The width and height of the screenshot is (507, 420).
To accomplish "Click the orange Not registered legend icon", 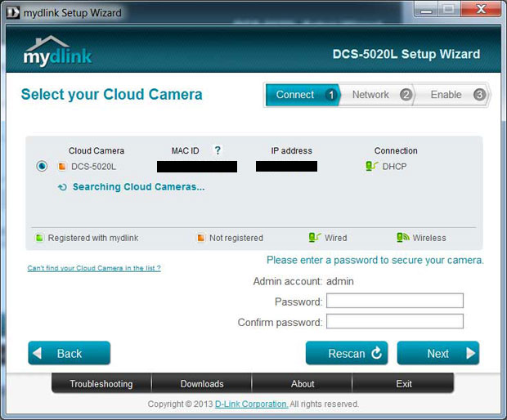I will (x=201, y=238).
